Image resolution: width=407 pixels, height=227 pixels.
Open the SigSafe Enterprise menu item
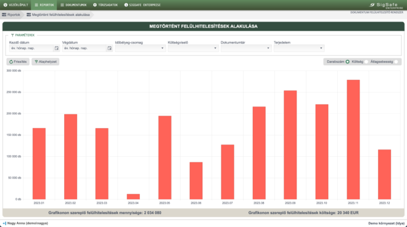tap(142, 5)
